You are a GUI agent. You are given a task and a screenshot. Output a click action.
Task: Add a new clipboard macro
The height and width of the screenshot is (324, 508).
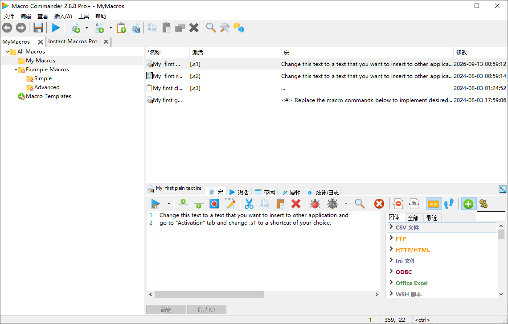click(x=122, y=28)
